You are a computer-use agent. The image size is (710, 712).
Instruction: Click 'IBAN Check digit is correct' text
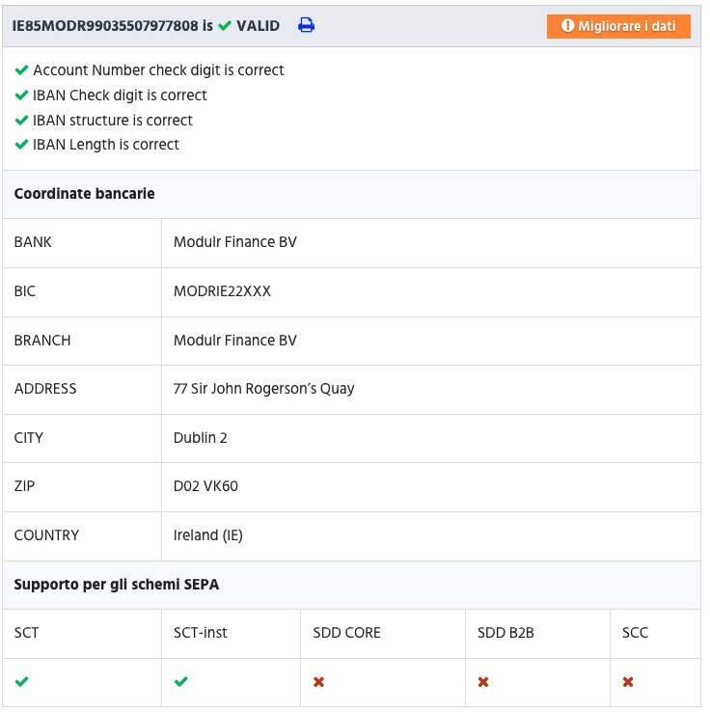120,96
